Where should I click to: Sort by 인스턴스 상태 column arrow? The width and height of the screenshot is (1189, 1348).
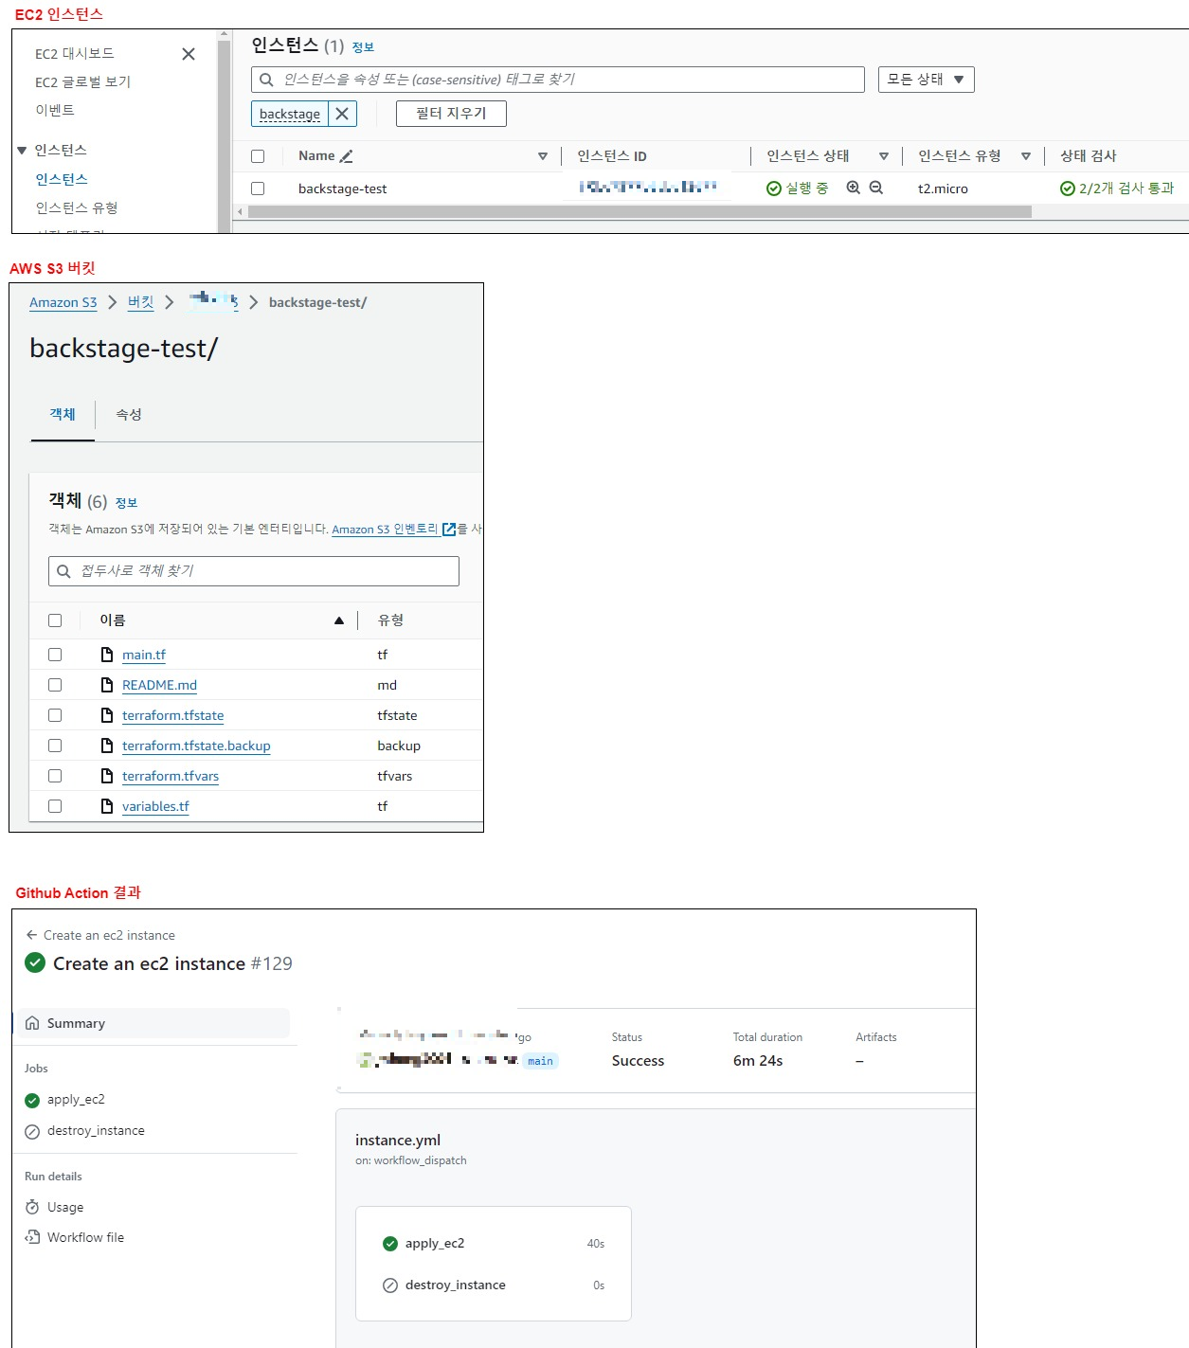click(x=884, y=156)
